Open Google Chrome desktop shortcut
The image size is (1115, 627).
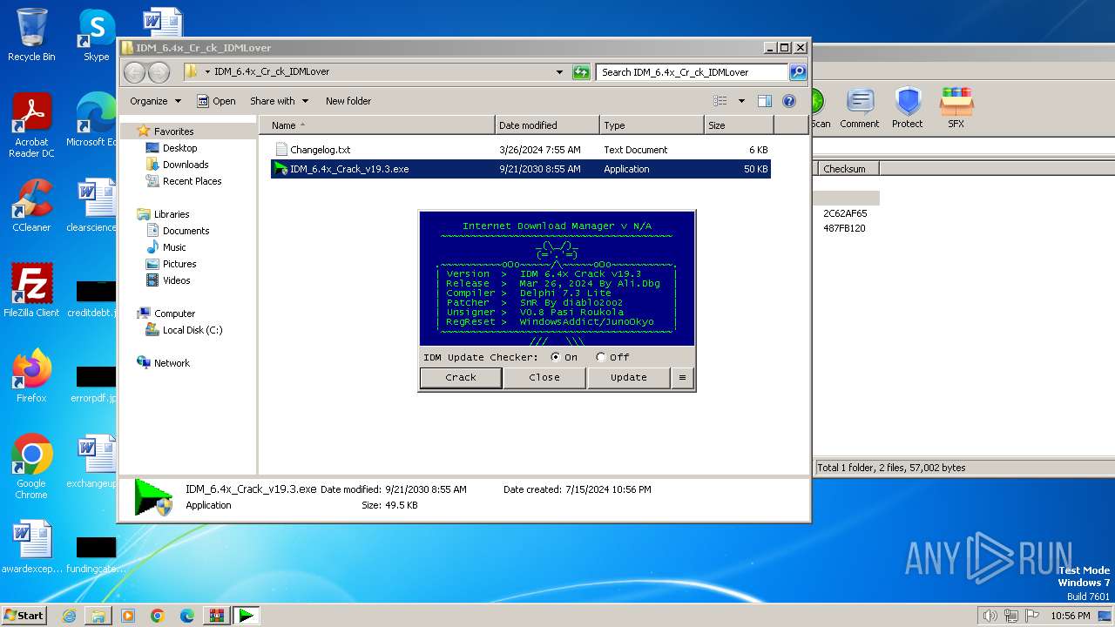(x=31, y=467)
